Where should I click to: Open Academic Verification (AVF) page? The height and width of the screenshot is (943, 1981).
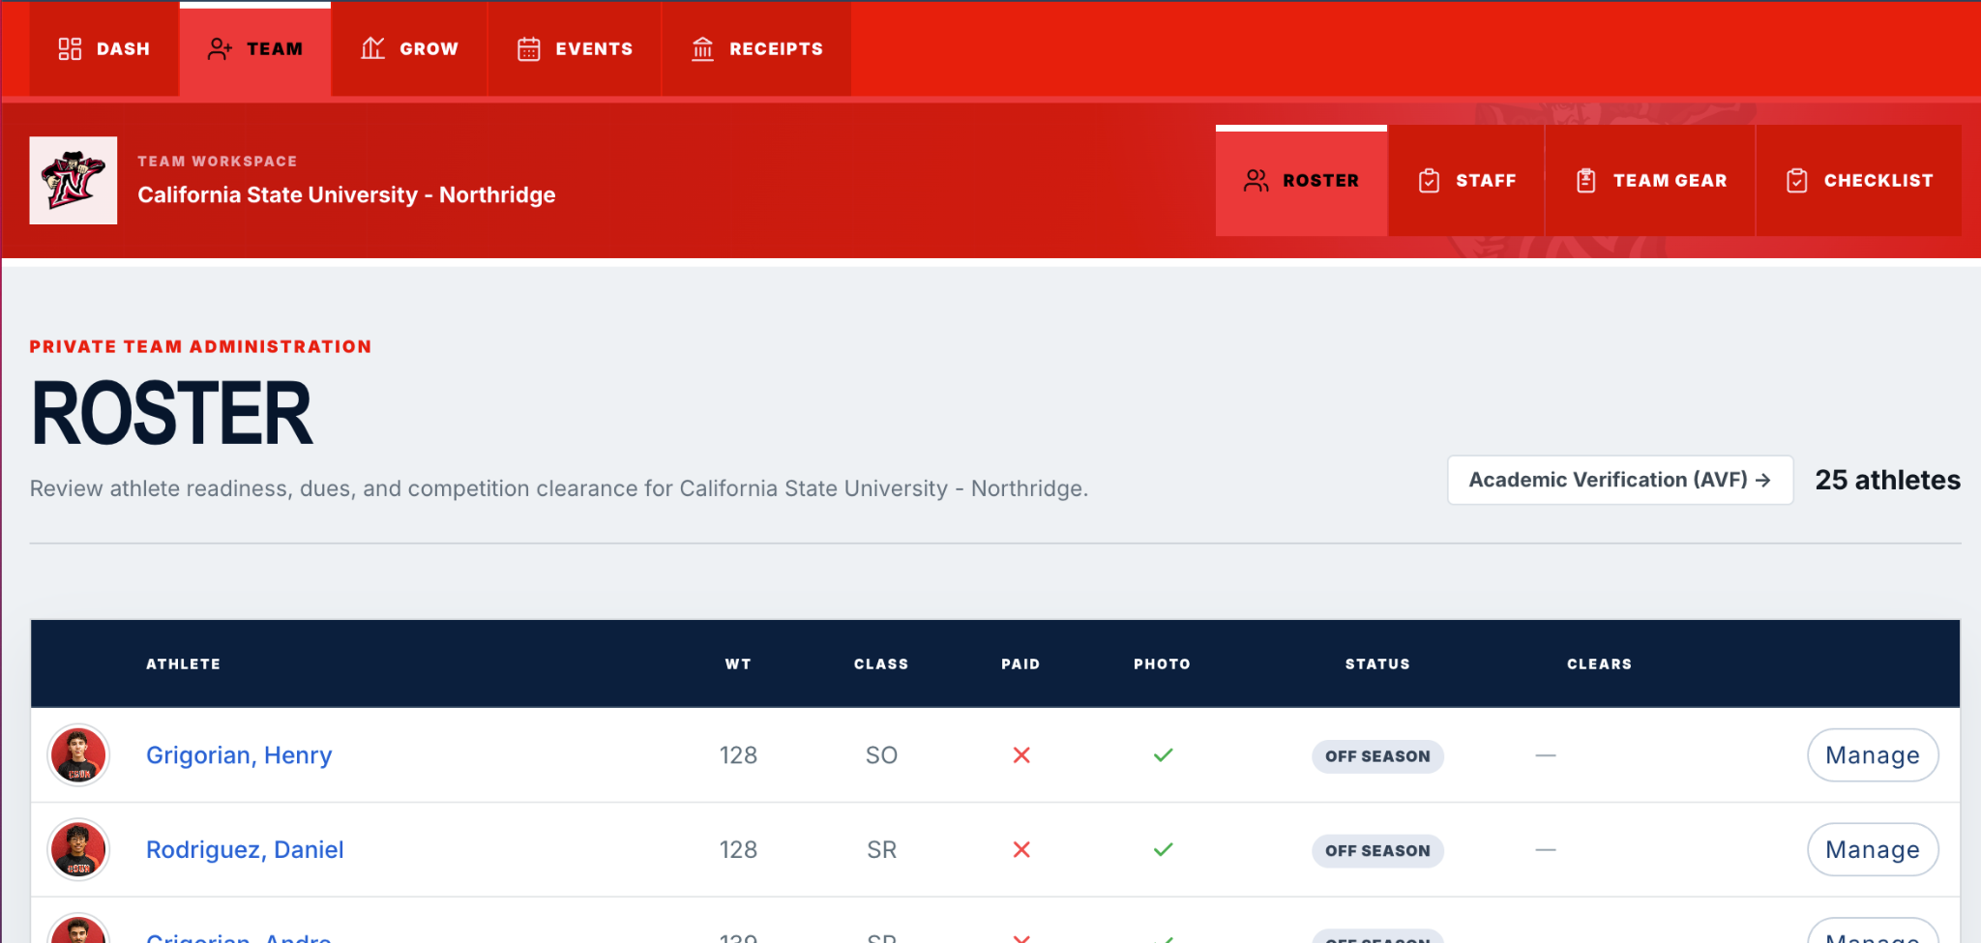click(1620, 480)
